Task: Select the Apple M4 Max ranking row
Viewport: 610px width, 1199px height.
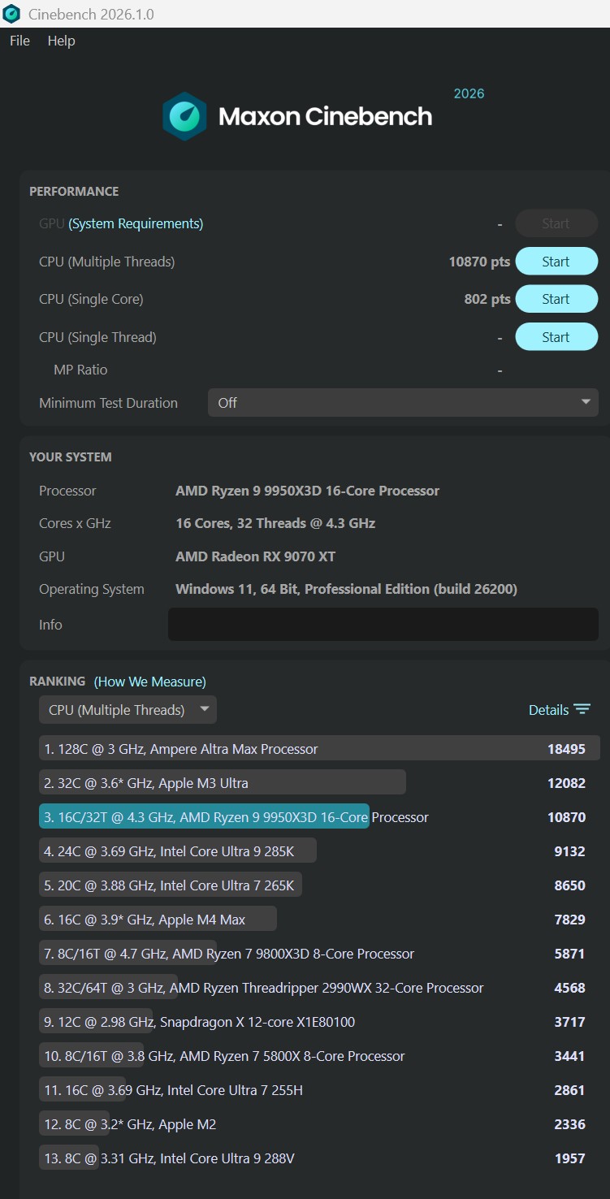Action: (319, 920)
